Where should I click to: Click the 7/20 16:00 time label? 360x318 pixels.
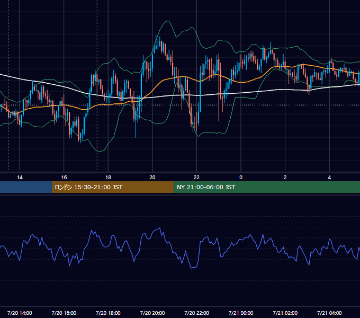[64, 313]
